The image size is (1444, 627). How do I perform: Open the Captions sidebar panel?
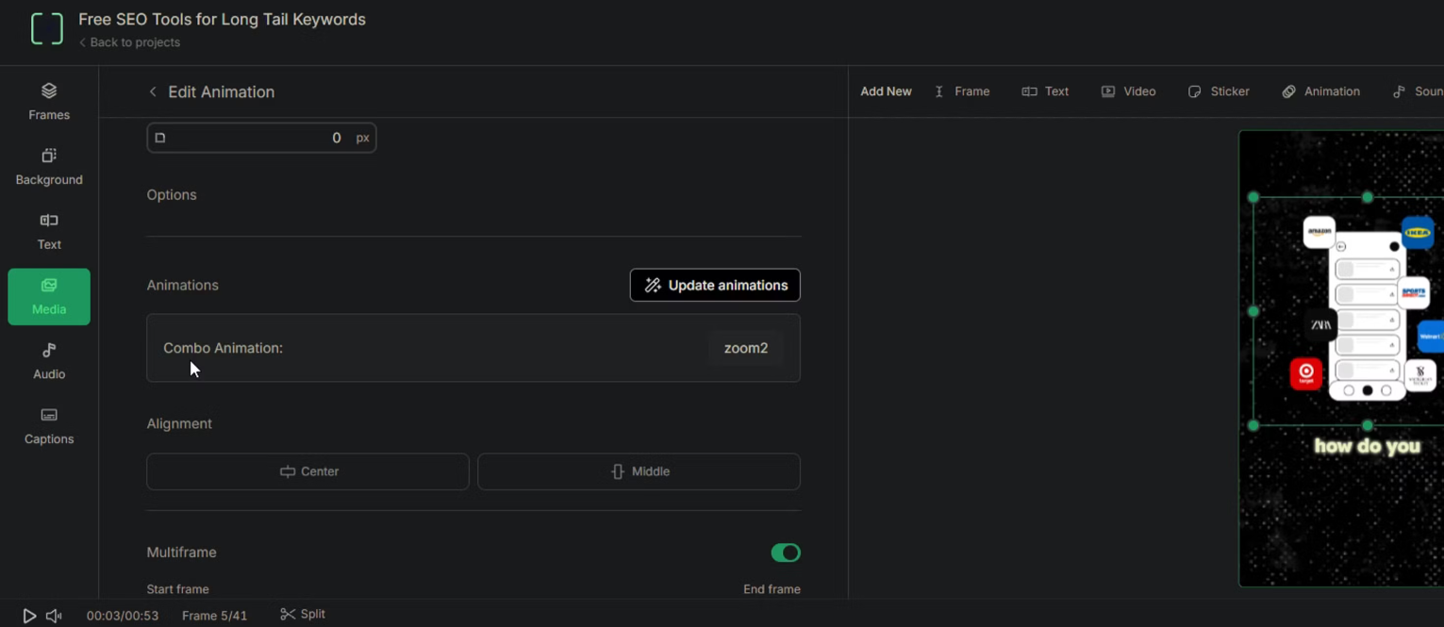pyautogui.click(x=49, y=426)
